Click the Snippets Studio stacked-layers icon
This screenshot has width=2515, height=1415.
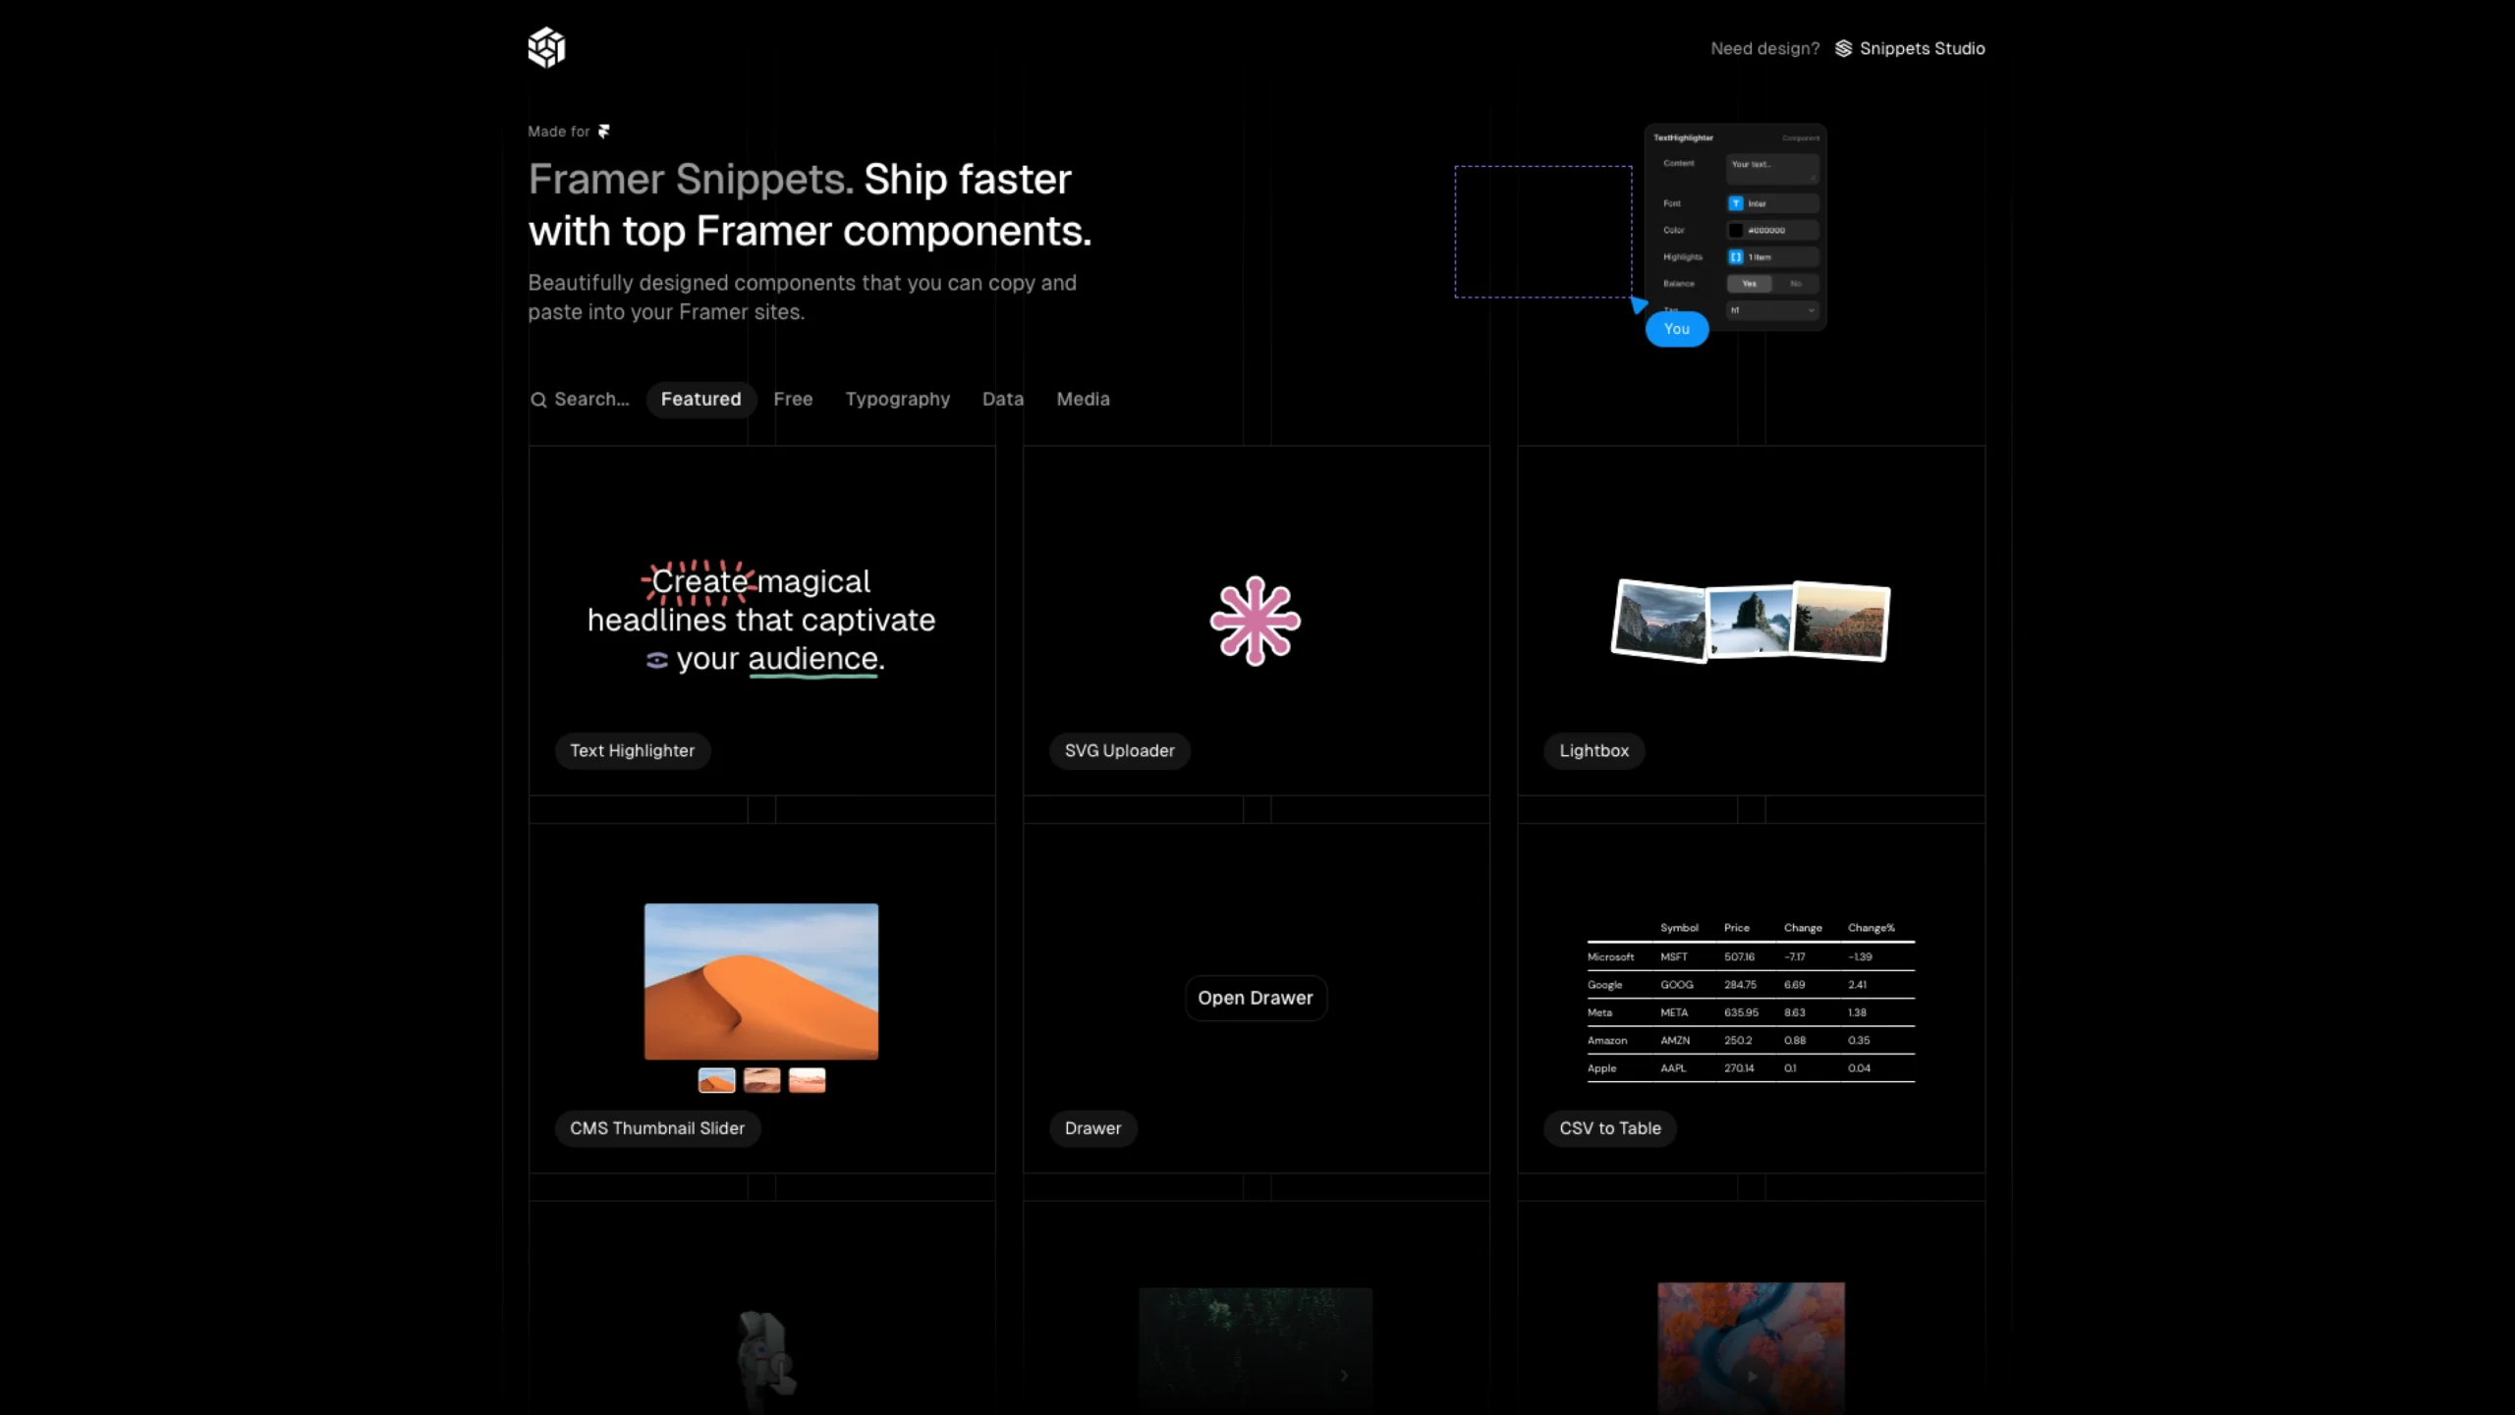tap(1842, 48)
